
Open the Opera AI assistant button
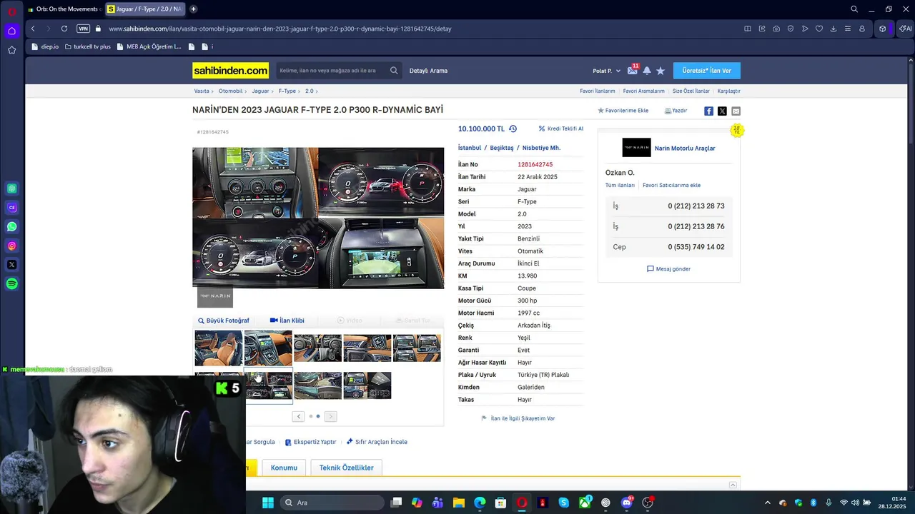905,29
